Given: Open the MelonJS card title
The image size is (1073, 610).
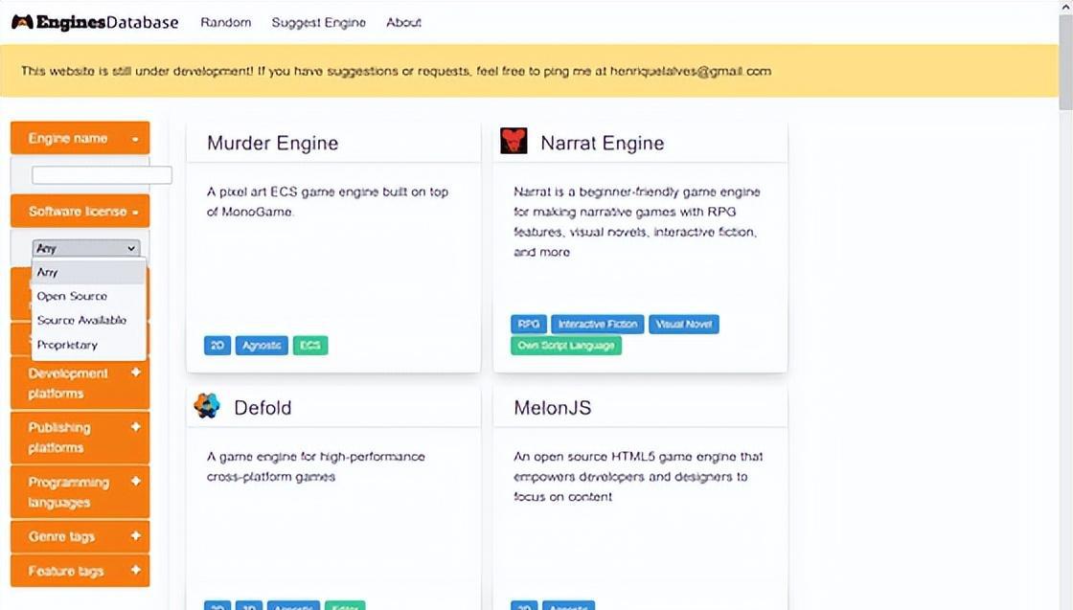Looking at the screenshot, I should [552, 408].
